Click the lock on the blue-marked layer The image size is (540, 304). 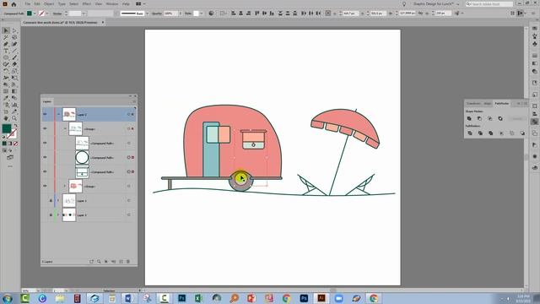pos(51,201)
